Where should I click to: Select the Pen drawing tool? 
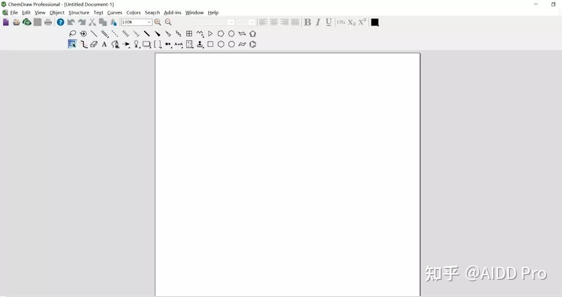tap(115, 44)
